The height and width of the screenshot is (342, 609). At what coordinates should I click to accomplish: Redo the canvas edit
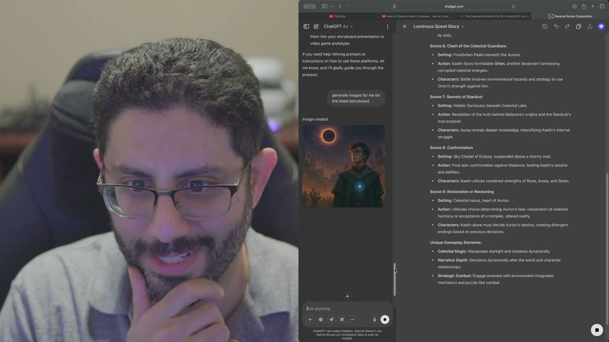click(x=567, y=27)
